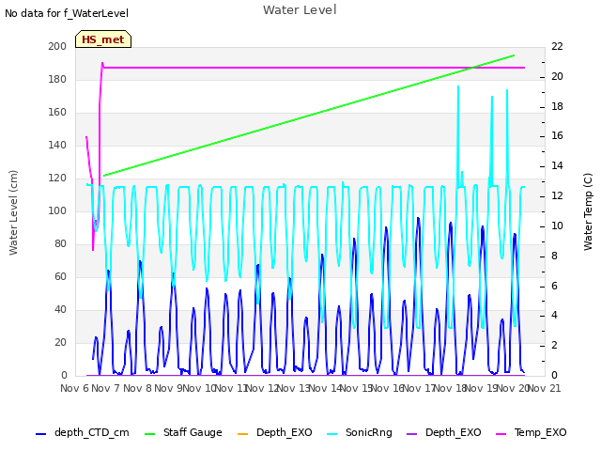Click the 14 tick on temperature axis
The width and height of the screenshot is (601, 451).
coord(557,166)
